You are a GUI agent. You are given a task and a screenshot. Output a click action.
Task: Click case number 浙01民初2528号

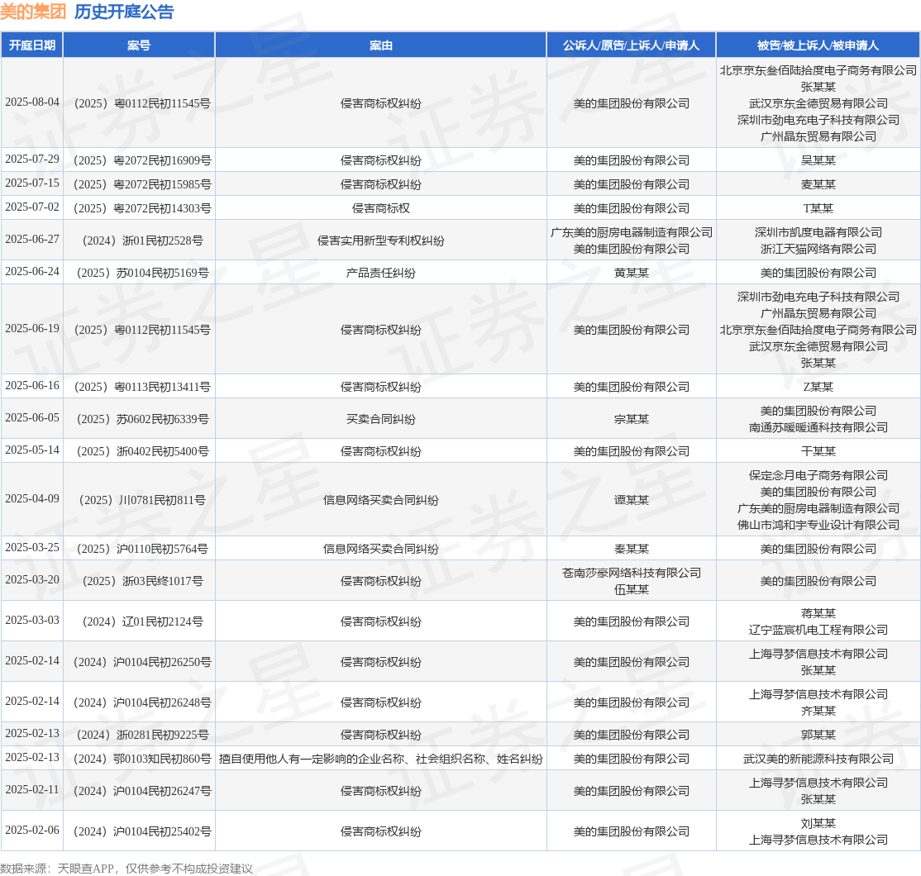(x=142, y=240)
